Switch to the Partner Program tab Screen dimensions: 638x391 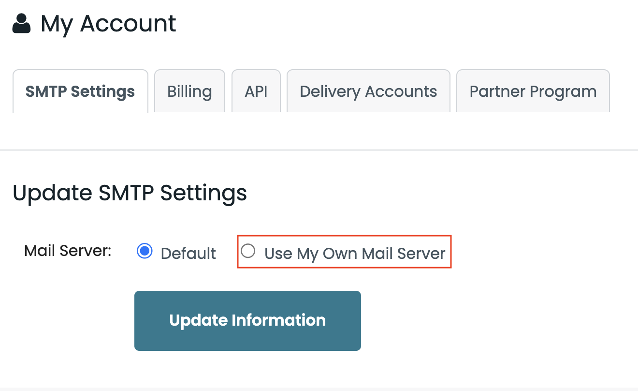(533, 91)
